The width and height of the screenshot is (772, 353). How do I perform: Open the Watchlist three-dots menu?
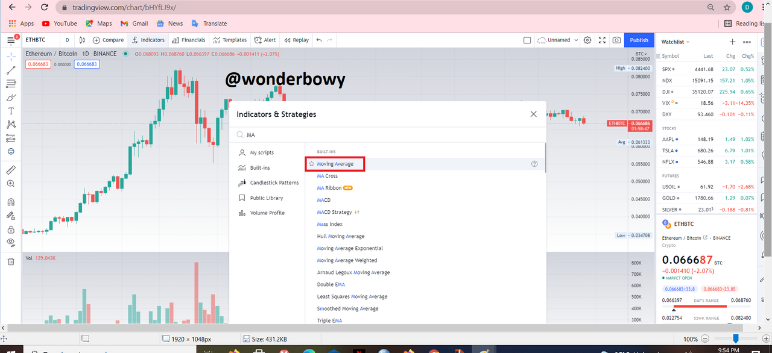tap(747, 42)
